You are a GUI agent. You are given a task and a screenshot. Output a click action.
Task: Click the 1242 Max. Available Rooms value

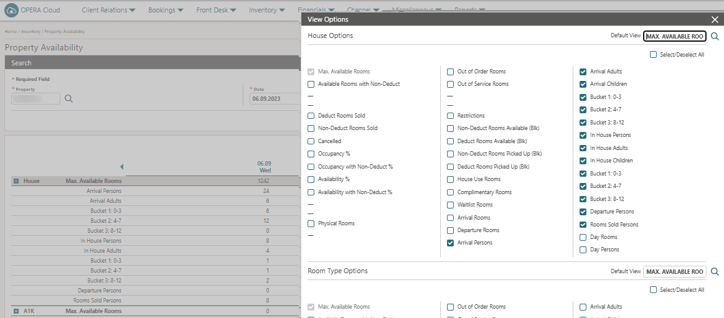pyautogui.click(x=264, y=181)
